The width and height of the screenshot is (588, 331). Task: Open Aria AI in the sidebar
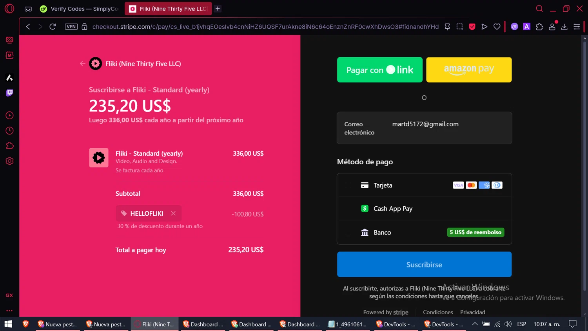click(9, 78)
